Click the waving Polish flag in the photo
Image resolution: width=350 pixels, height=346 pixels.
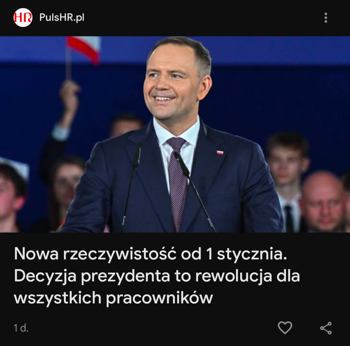click(x=84, y=49)
